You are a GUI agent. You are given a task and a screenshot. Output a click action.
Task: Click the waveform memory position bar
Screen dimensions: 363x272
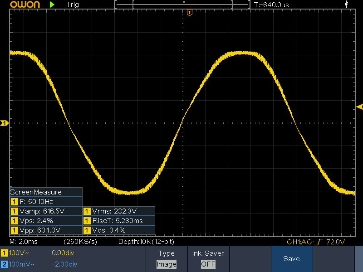point(182,5)
